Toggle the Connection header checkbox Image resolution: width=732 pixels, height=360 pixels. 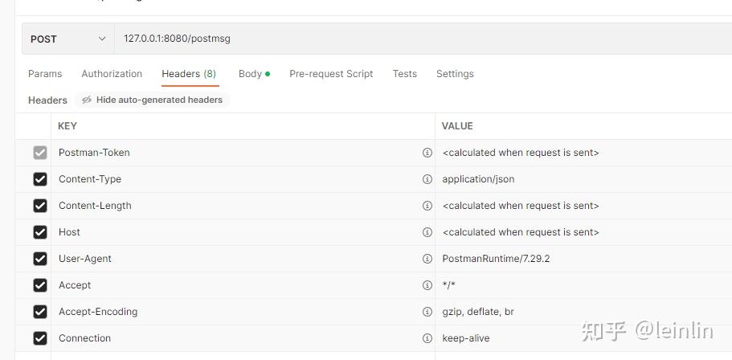40,338
